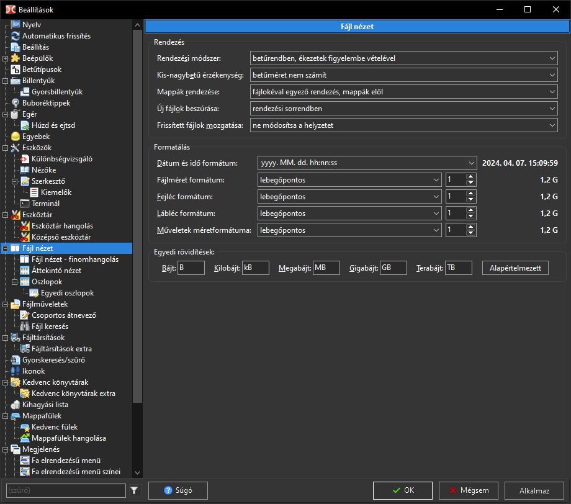
Task: Click the Gigabájt abbreviation input field
Action: [x=393, y=268]
